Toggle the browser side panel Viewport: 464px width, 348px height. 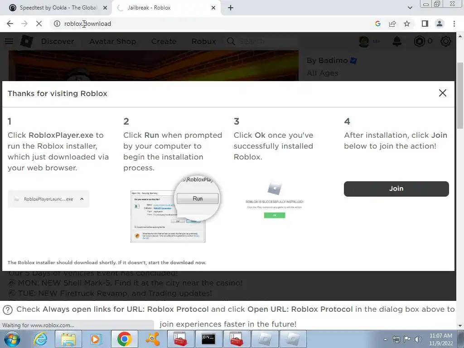click(425, 24)
